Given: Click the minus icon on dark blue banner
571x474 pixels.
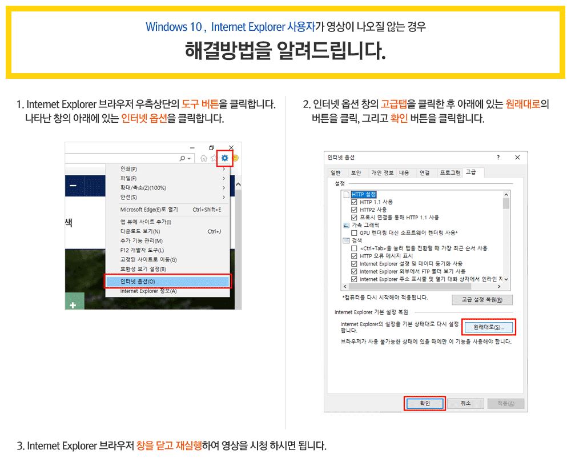Looking at the screenshot, I should coord(73,186).
